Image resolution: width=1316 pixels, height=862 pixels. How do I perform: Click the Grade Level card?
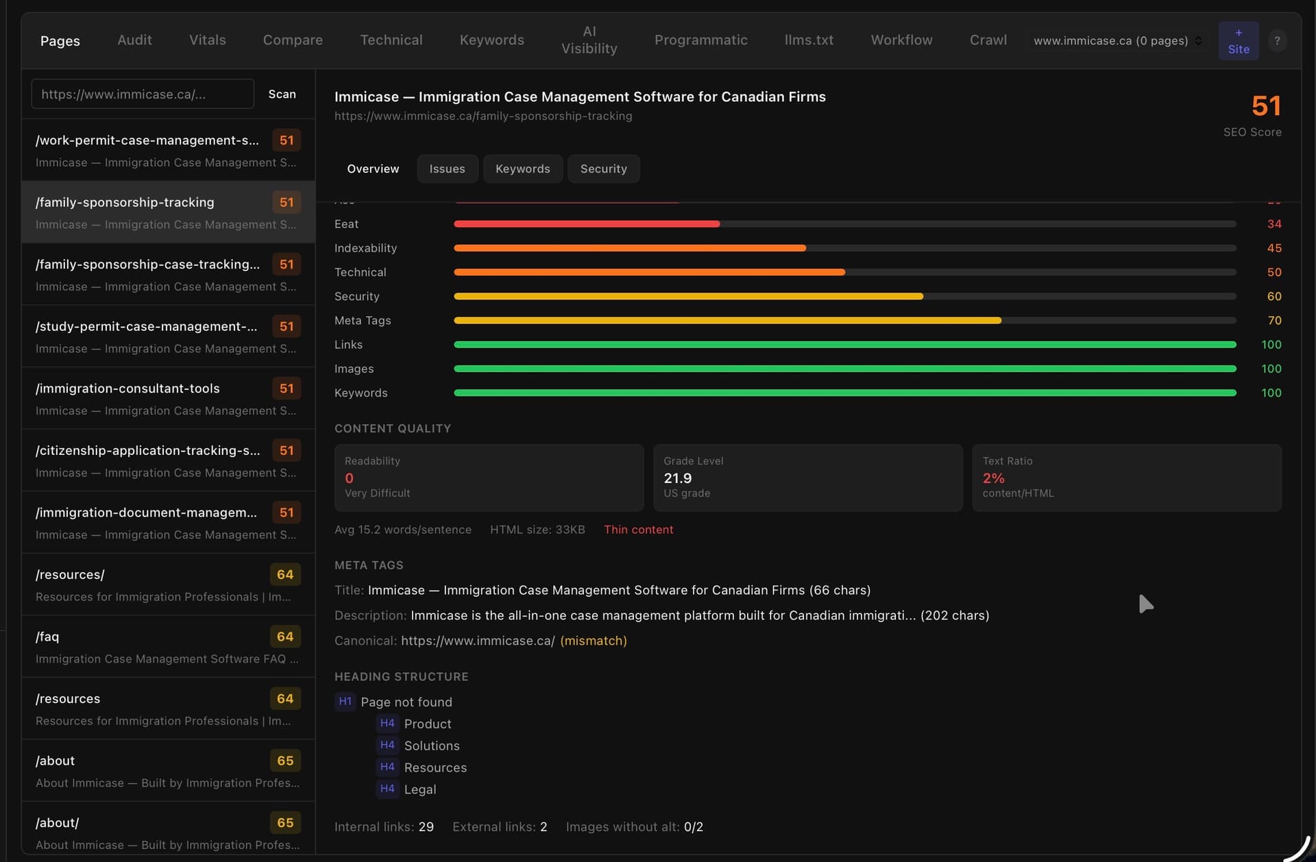[x=807, y=478]
